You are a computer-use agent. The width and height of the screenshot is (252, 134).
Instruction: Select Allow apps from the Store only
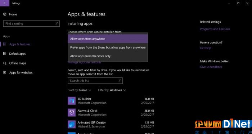[108, 56]
